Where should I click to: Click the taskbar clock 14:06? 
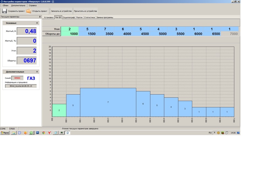233,133
